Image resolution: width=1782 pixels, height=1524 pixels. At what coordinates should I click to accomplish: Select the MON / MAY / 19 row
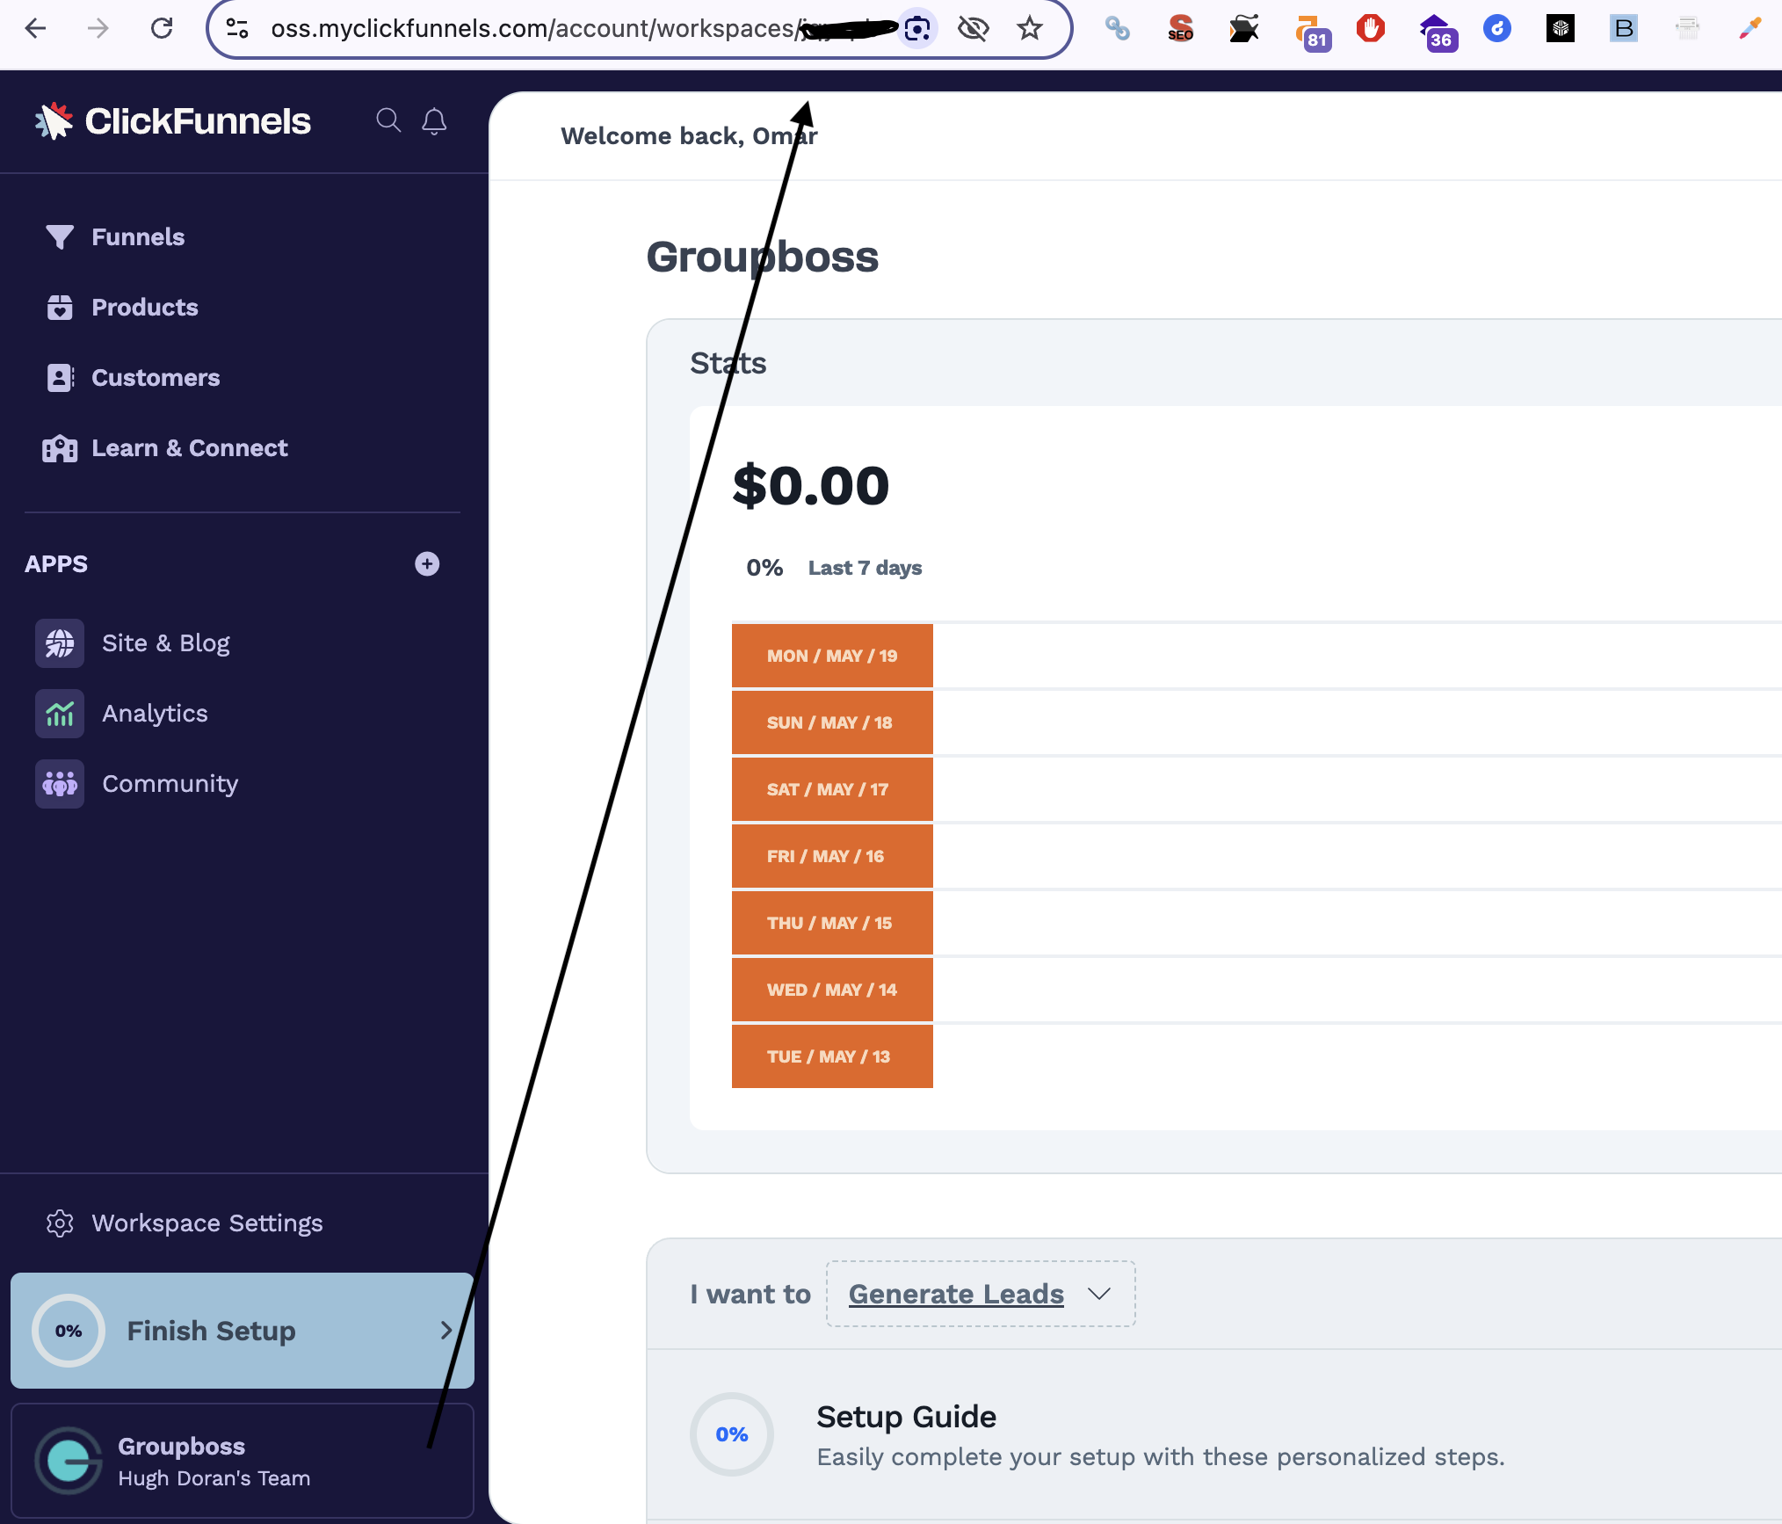pos(832,656)
